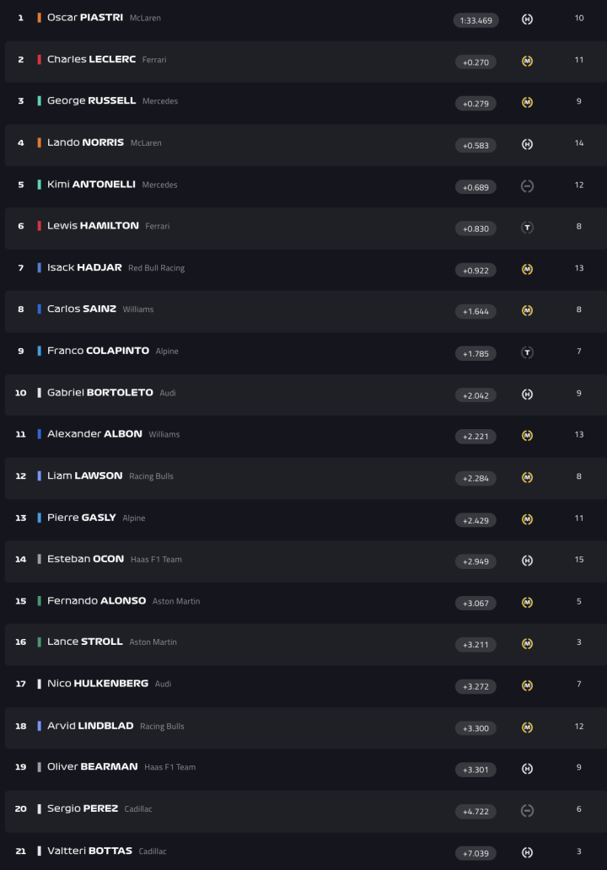This screenshot has height=870, width=607.
Task: Click the medium tyre icon for Charles Leclerc
Action: coord(527,62)
